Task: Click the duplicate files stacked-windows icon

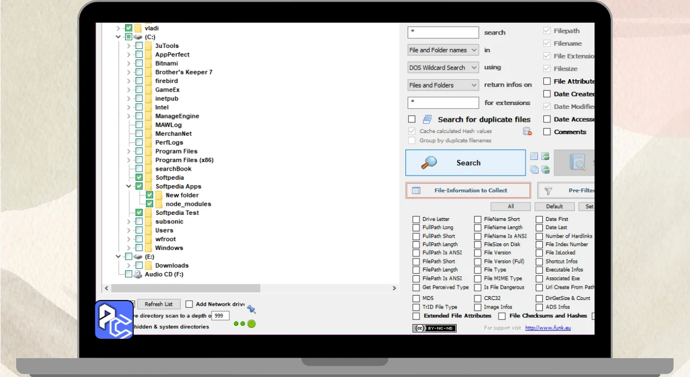Action: coord(427,119)
